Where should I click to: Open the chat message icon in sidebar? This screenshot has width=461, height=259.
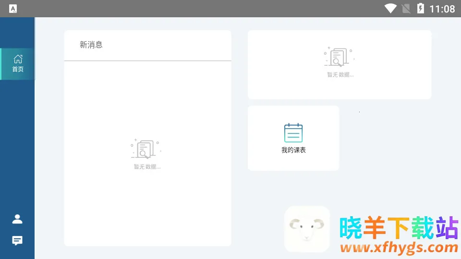click(17, 240)
